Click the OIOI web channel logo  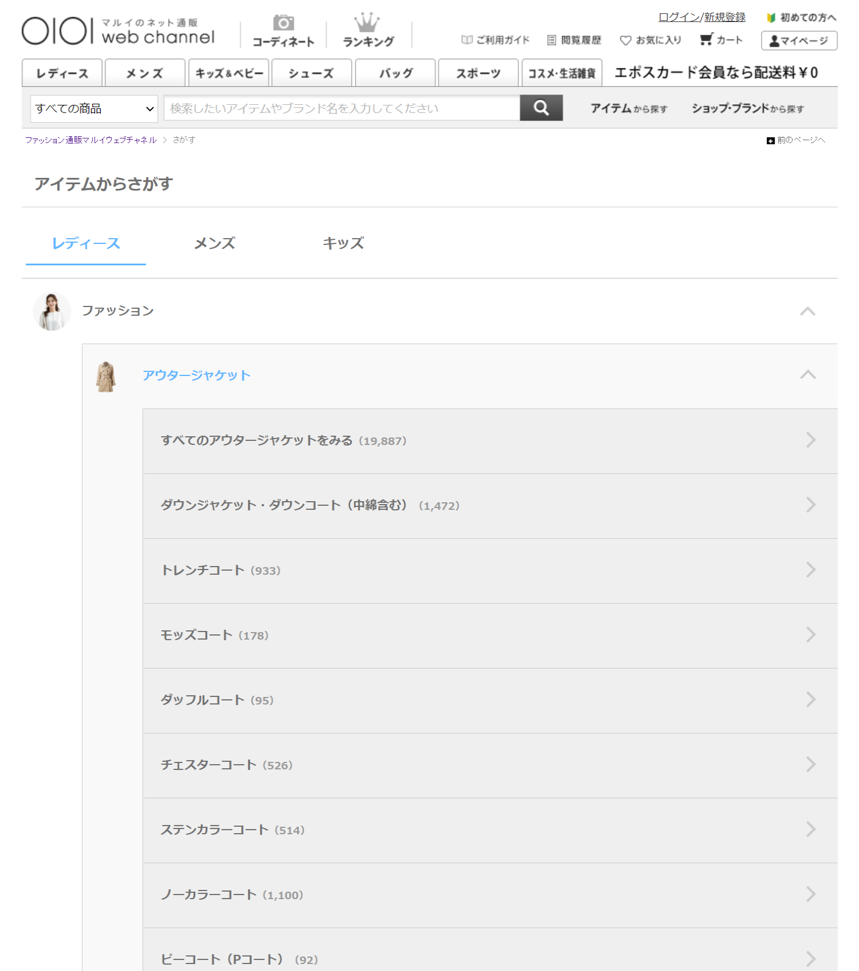(x=118, y=31)
